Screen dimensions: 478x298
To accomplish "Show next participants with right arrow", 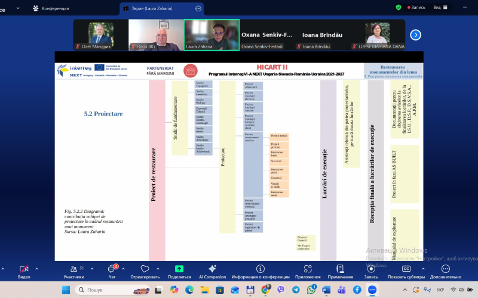I will 415,35.
